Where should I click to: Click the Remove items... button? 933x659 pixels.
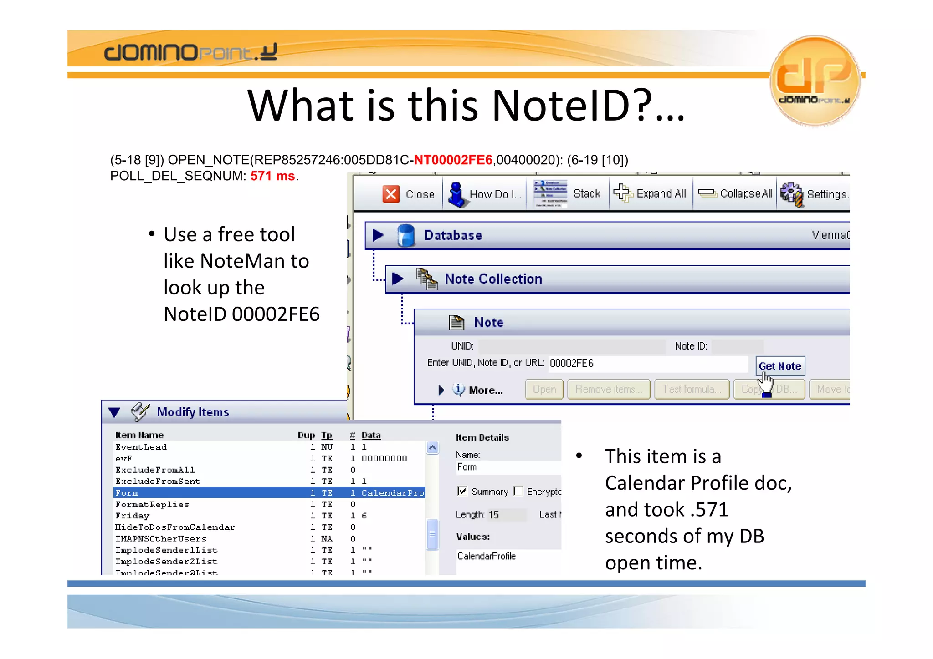click(608, 390)
